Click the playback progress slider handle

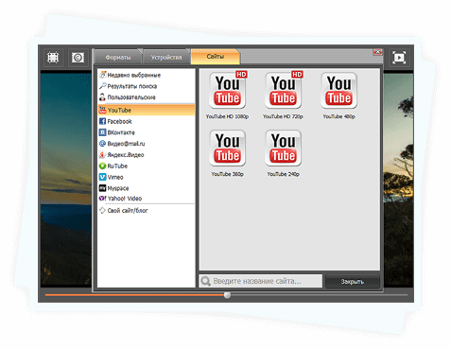(227, 295)
